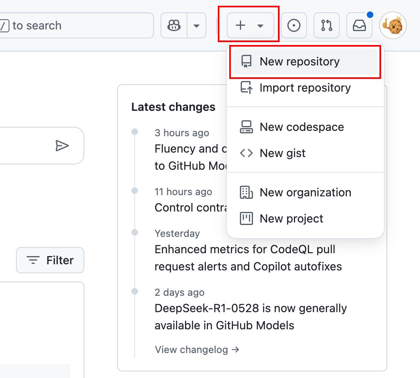Select New project menu item
This screenshot has height=378, width=420.
click(291, 219)
